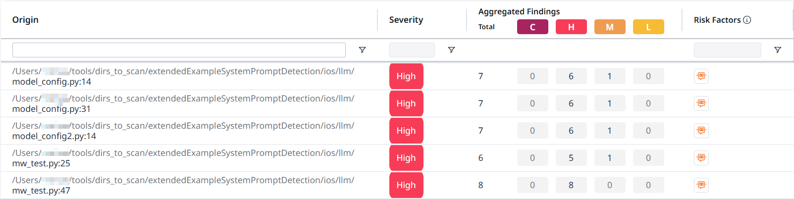Screen dimensions: 794x199
Task: Click the Critical 'C' severity swatch
Action: point(532,27)
